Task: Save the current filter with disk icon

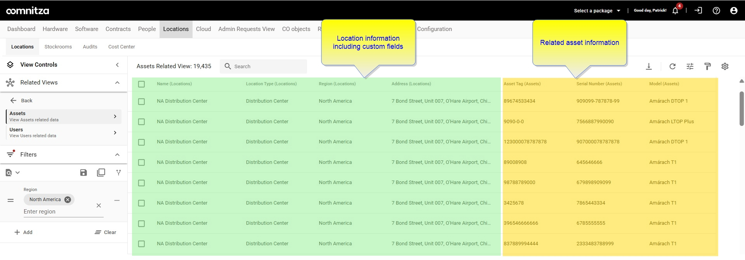Action: tap(83, 172)
